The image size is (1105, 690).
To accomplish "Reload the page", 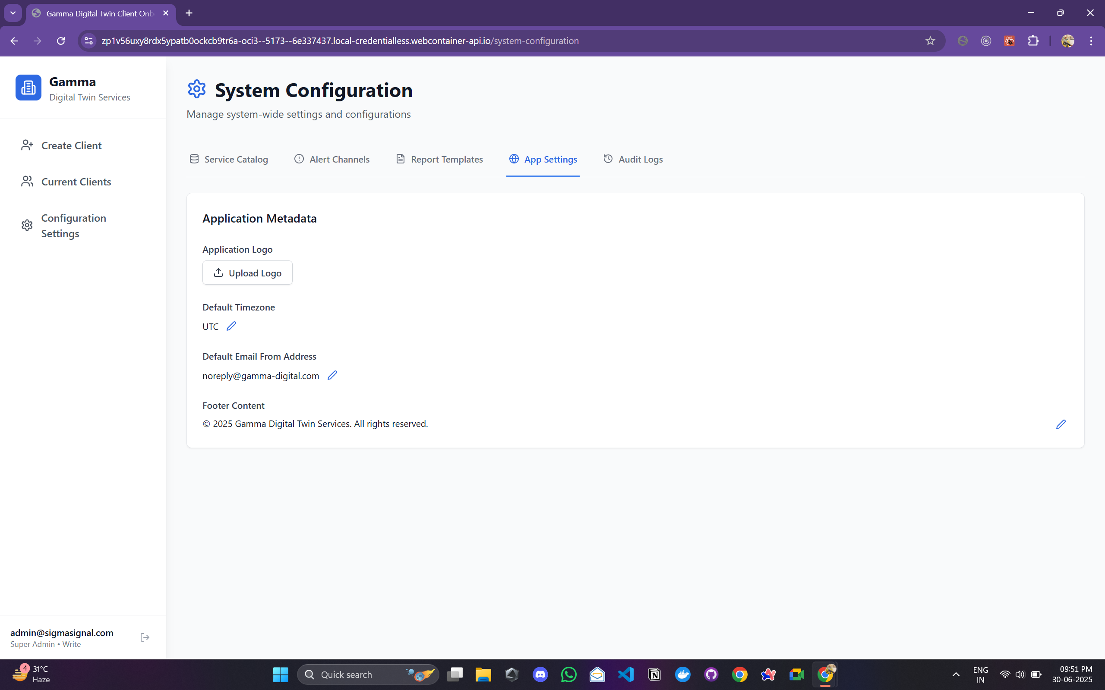I will coord(61,41).
